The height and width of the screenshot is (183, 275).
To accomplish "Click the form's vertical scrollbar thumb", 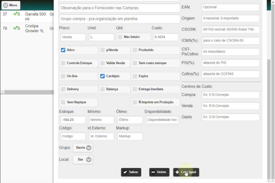I will [269, 119].
